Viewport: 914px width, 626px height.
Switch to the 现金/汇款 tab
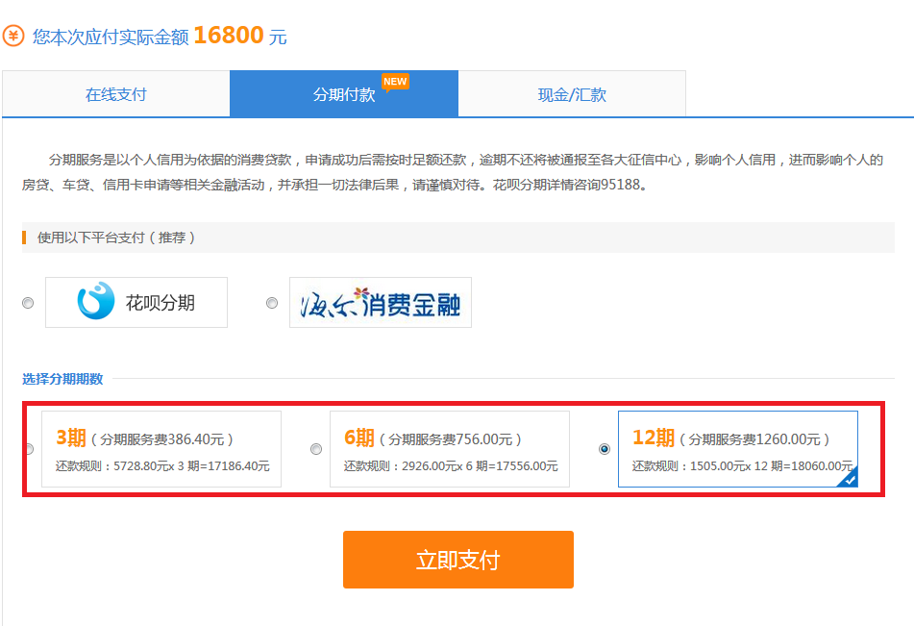click(x=572, y=93)
